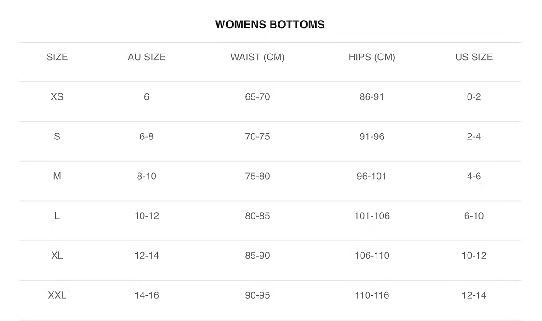
Task: Click US size value 6-10
Action: [474, 216]
